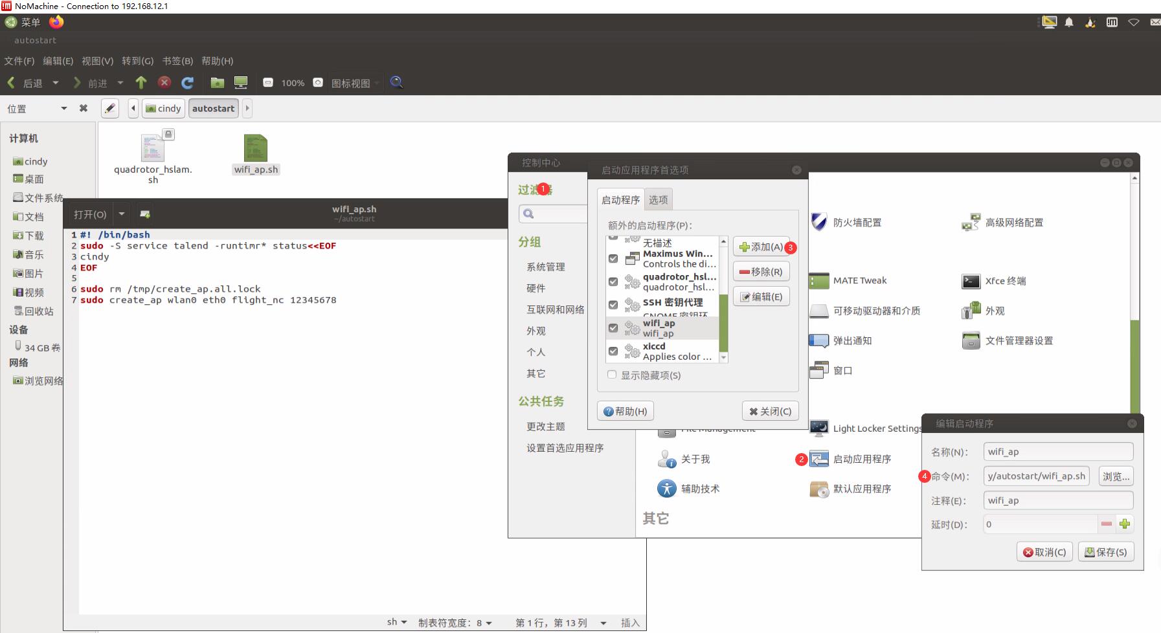
Task: Click the zoom out icon beside 100%
Action: click(268, 82)
